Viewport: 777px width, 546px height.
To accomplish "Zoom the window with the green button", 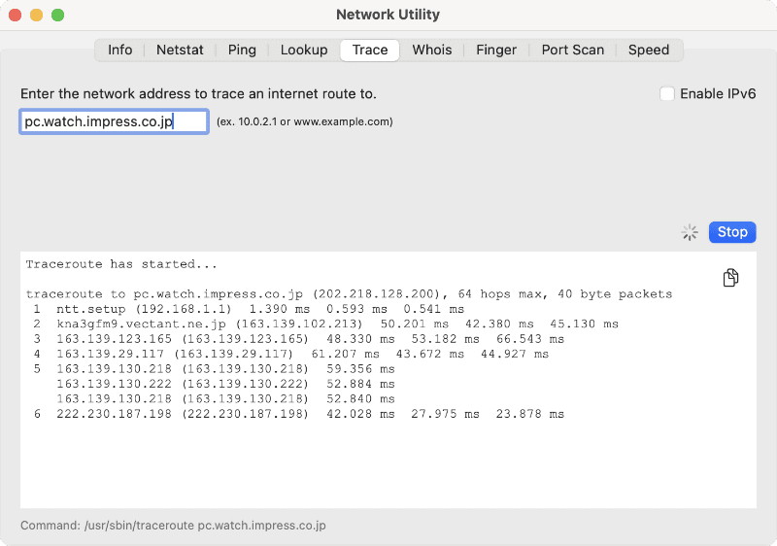I will [57, 16].
